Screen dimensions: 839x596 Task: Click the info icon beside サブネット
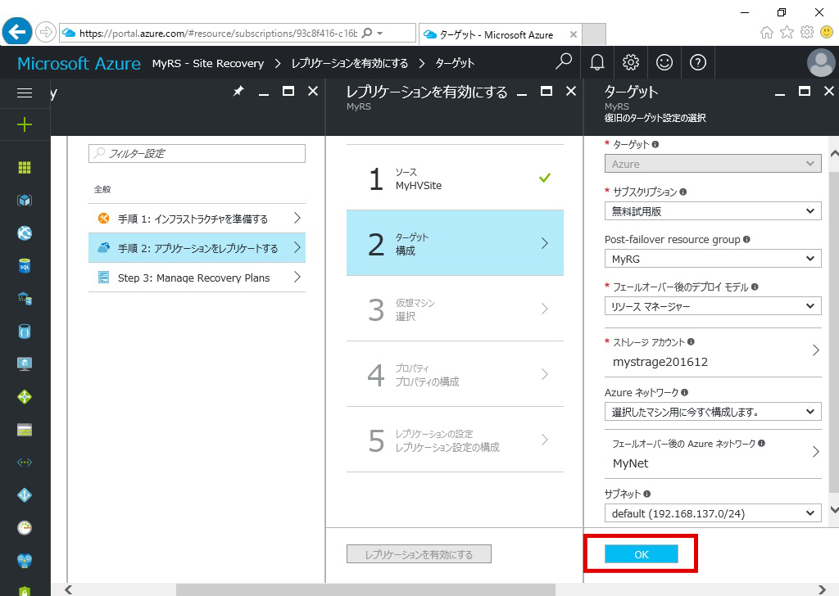click(x=647, y=494)
